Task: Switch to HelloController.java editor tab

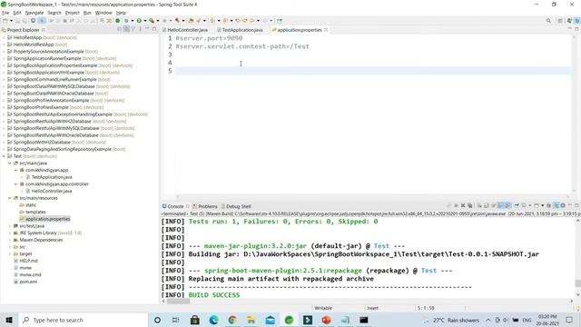Action: pyautogui.click(x=187, y=30)
